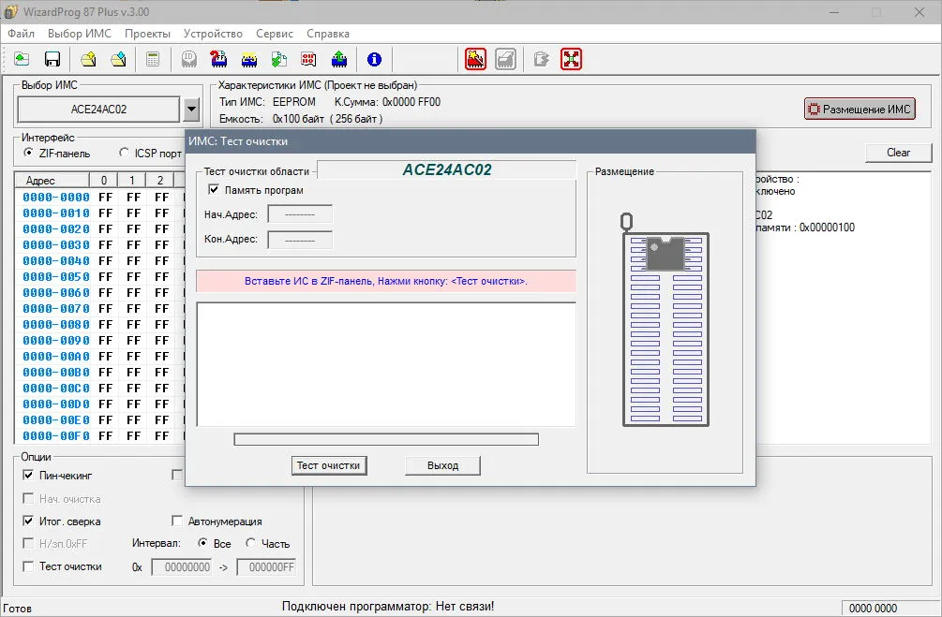Click the interval start address field 00000000
Viewport: 942px width, 617px height.
pos(182,567)
